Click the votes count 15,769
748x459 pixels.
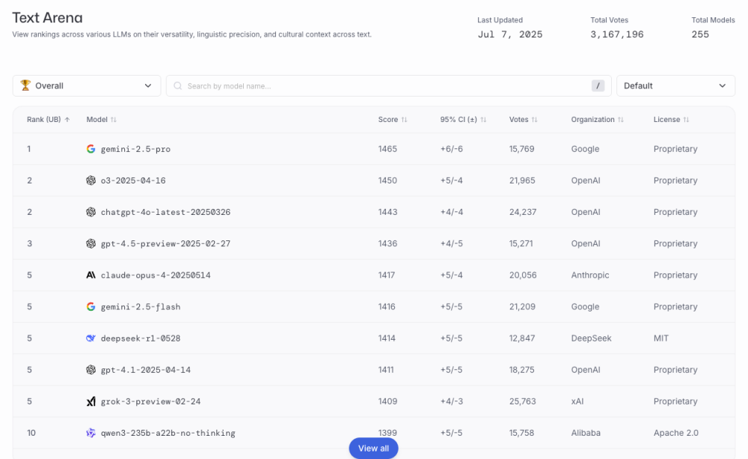[x=521, y=149]
